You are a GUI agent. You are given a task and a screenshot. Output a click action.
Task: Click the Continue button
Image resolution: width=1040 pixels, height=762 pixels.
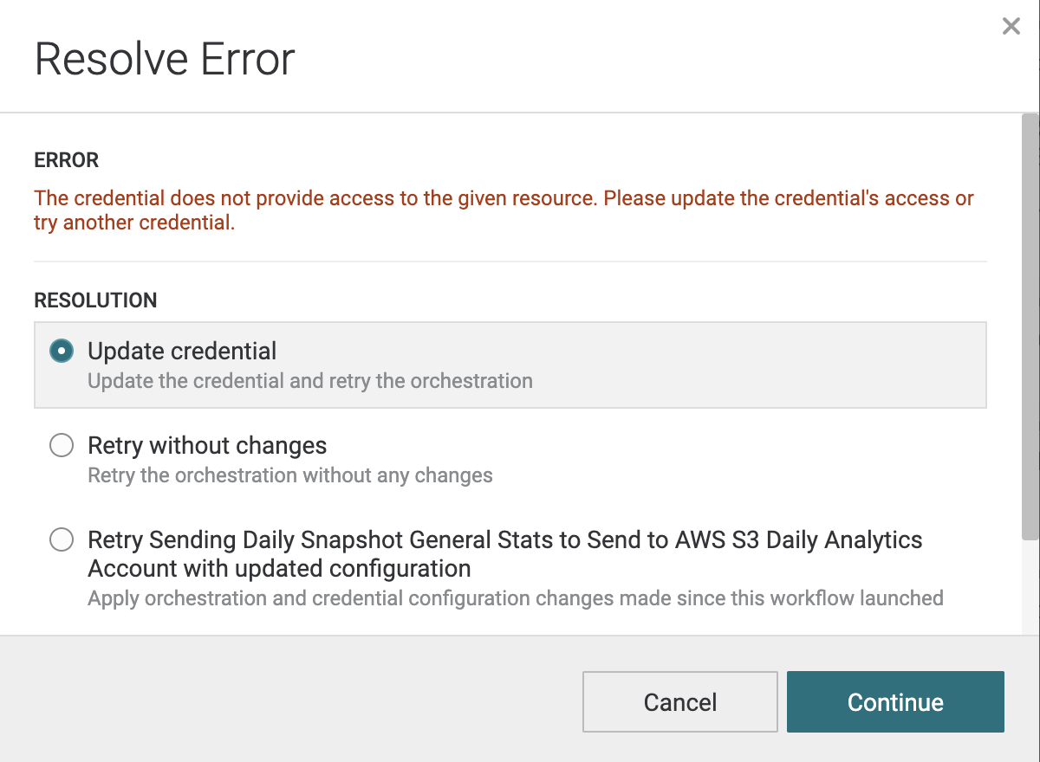pyautogui.click(x=894, y=701)
